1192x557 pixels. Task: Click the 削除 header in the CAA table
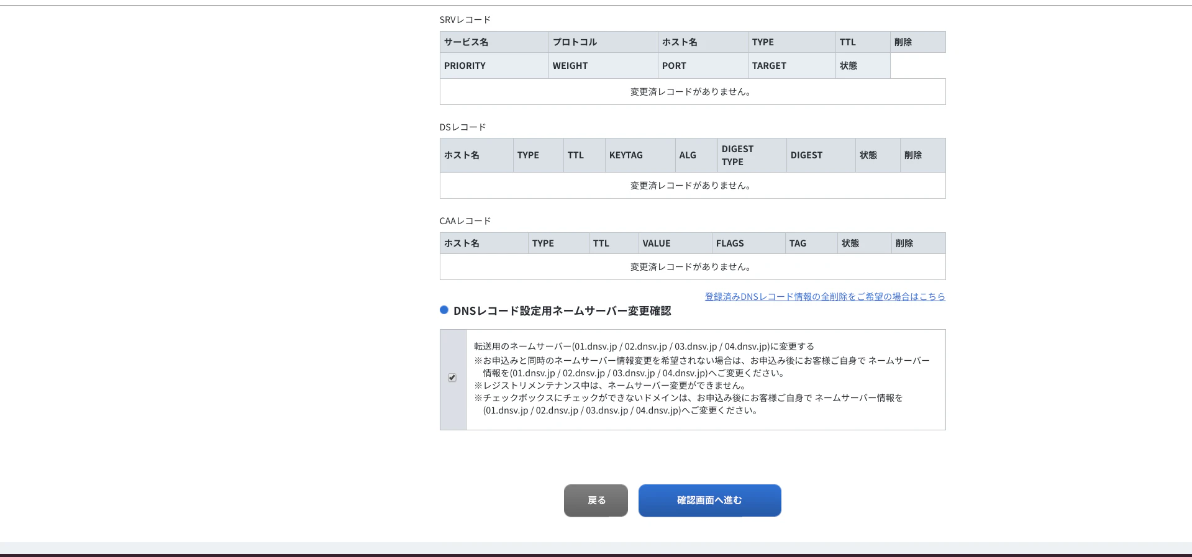point(918,243)
